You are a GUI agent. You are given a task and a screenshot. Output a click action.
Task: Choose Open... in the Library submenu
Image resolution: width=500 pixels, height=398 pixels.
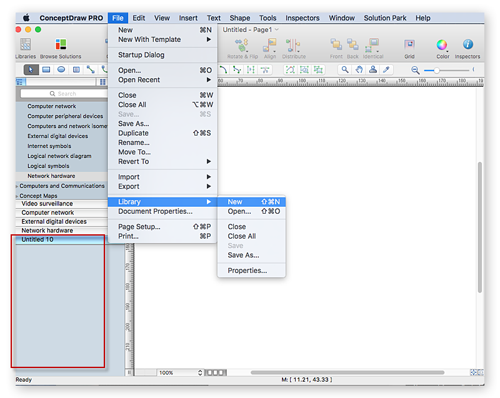pos(252,211)
